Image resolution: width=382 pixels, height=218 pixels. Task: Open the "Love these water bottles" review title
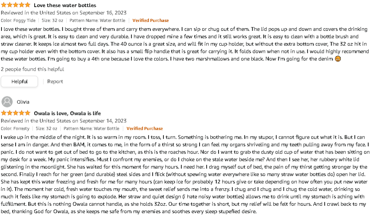click(x=65, y=5)
